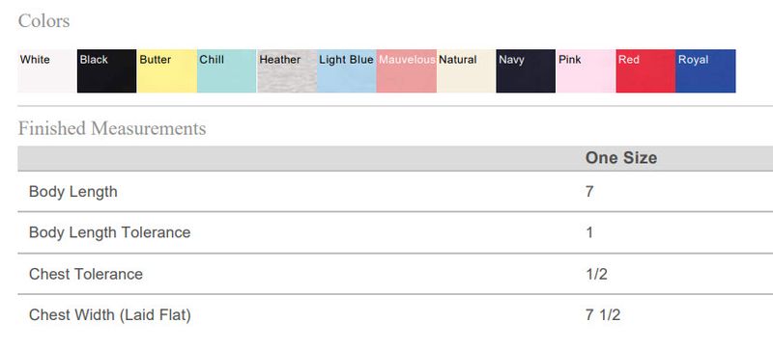Image resolution: width=773 pixels, height=350 pixels.
Task: Pick the Pink color swatch
Action: [586, 71]
